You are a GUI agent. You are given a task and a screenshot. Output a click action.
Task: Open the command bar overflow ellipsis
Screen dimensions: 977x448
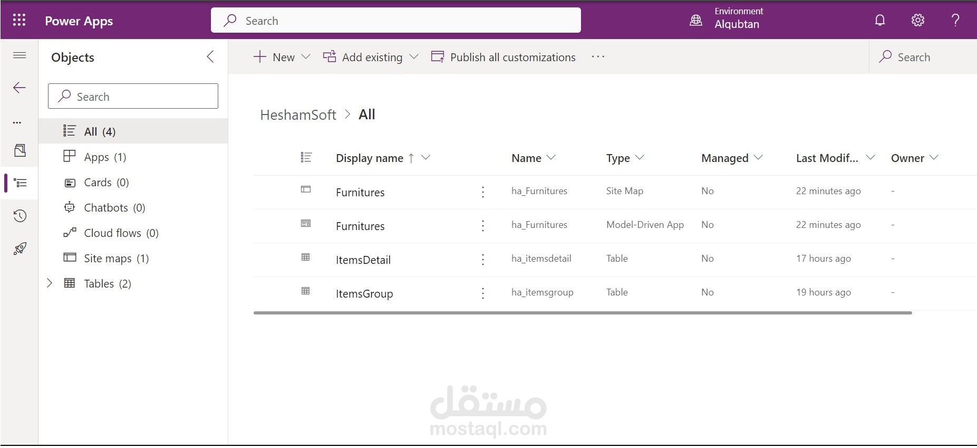598,56
